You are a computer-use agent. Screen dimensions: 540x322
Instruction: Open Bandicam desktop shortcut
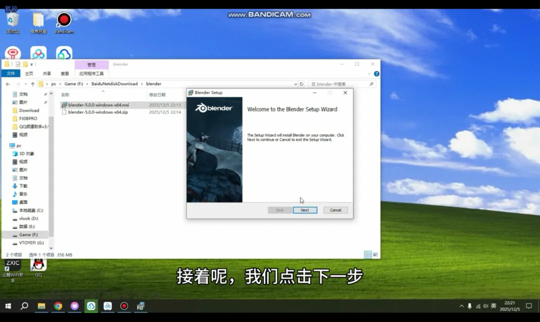(64, 22)
